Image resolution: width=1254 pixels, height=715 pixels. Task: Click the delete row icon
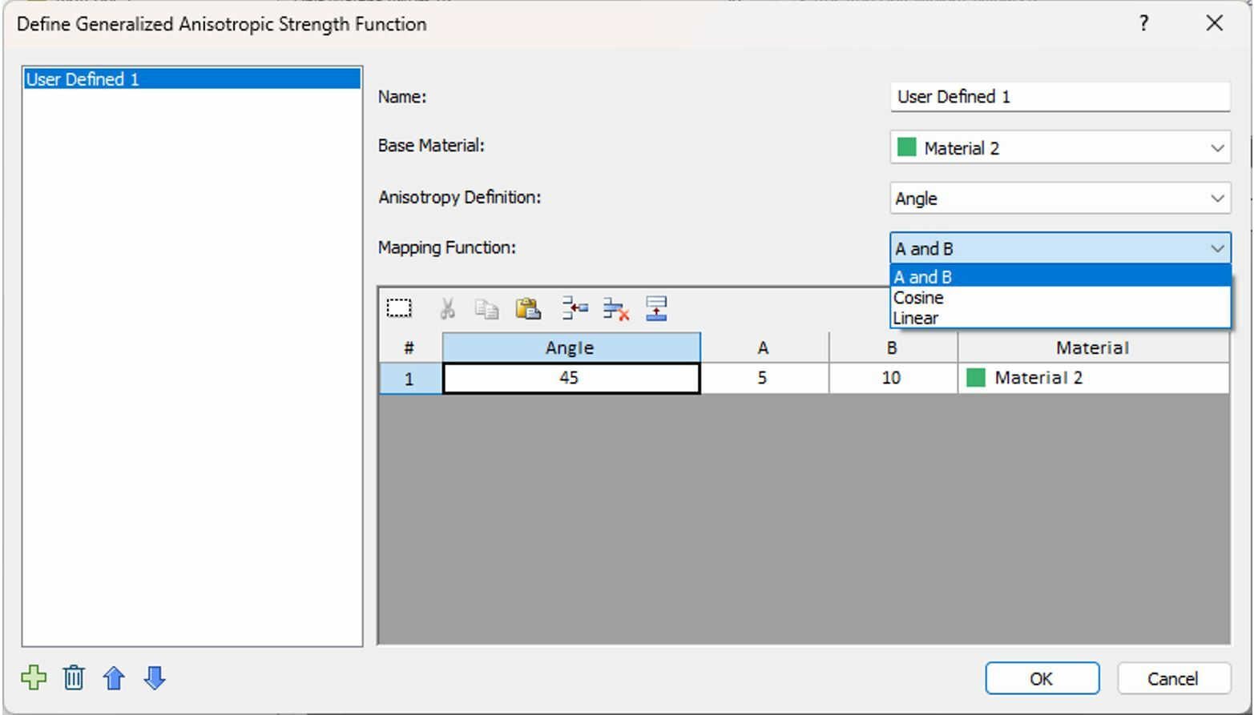point(615,308)
